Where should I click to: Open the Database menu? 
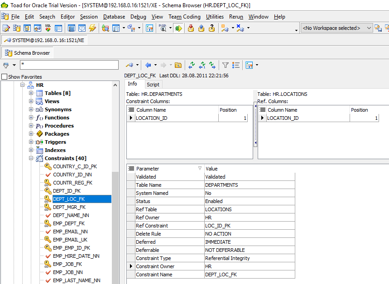click(x=114, y=17)
